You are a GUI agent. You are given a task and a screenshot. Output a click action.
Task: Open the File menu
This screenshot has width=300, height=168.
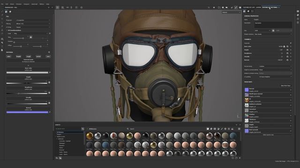click(2, 4)
